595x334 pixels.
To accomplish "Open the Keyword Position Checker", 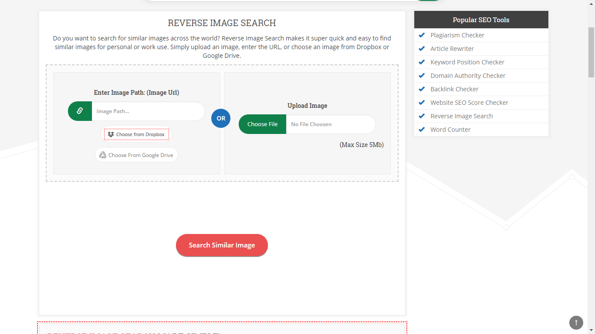I will pos(467,62).
